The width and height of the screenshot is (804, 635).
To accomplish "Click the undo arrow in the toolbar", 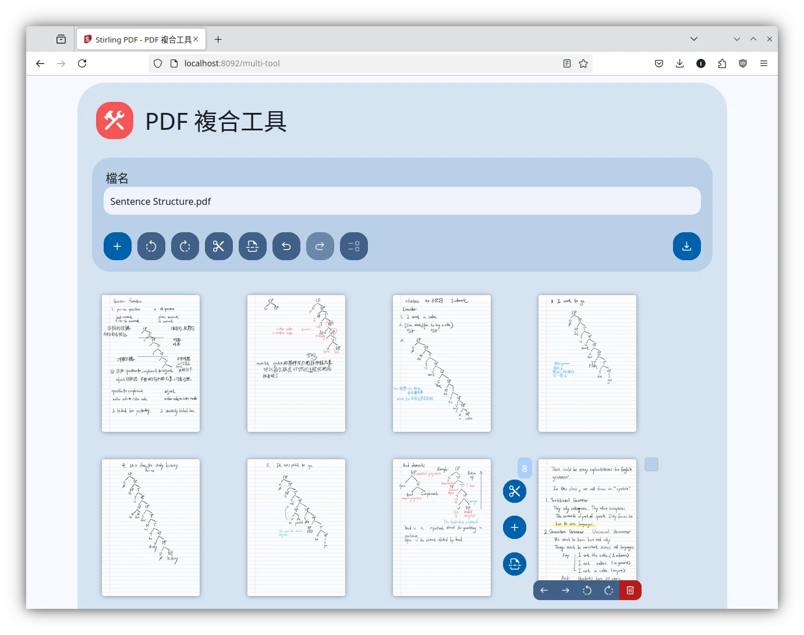I will (x=286, y=246).
